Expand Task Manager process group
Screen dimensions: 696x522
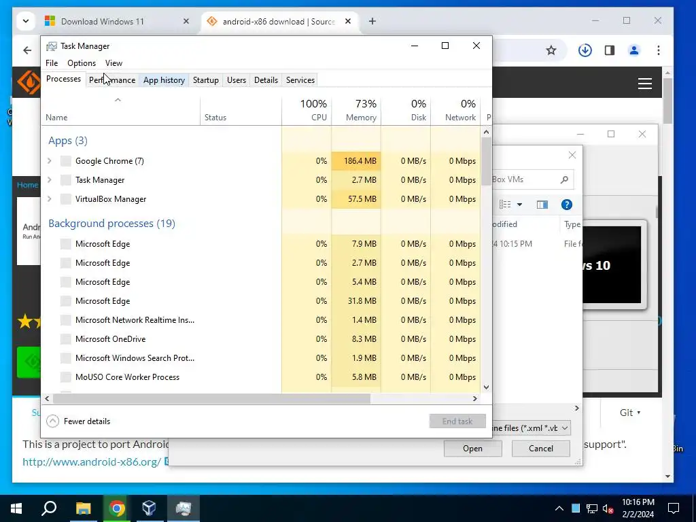point(50,179)
